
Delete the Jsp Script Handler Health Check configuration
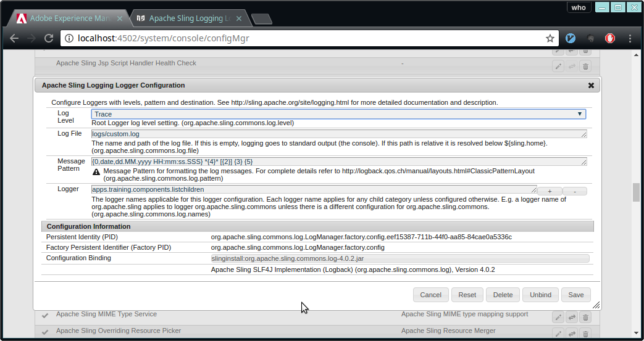pos(586,66)
